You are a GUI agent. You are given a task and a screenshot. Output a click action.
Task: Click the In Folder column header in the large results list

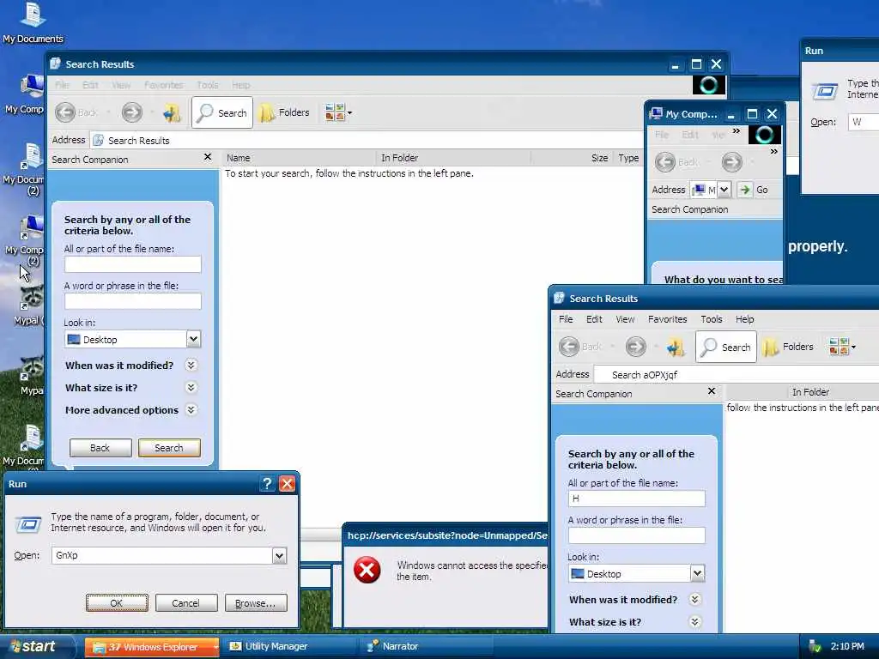point(452,158)
